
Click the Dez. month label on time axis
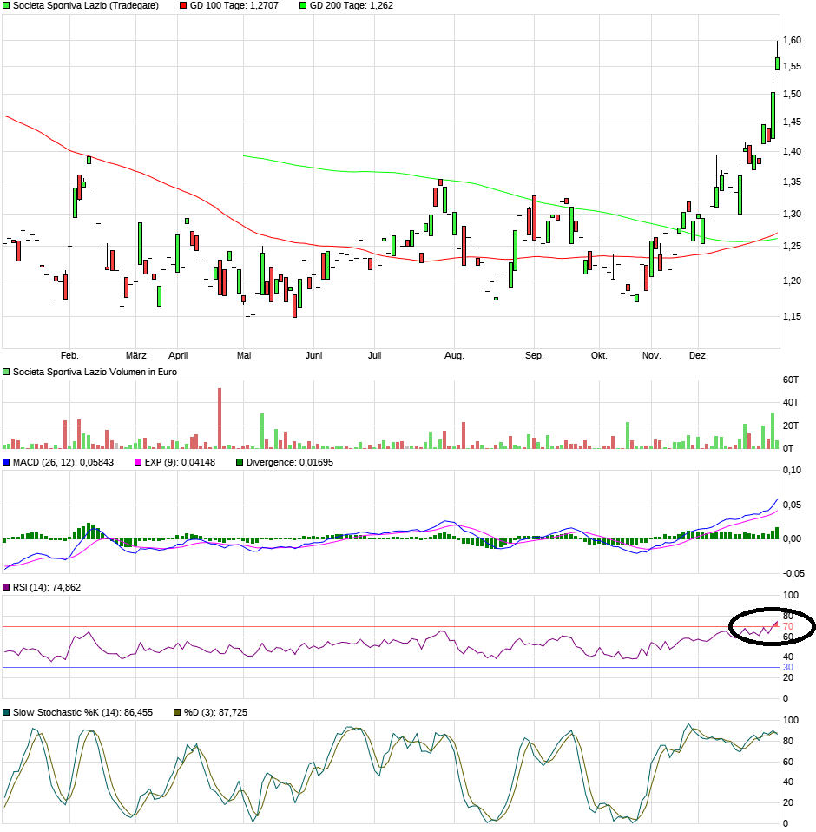tap(698, 355)
